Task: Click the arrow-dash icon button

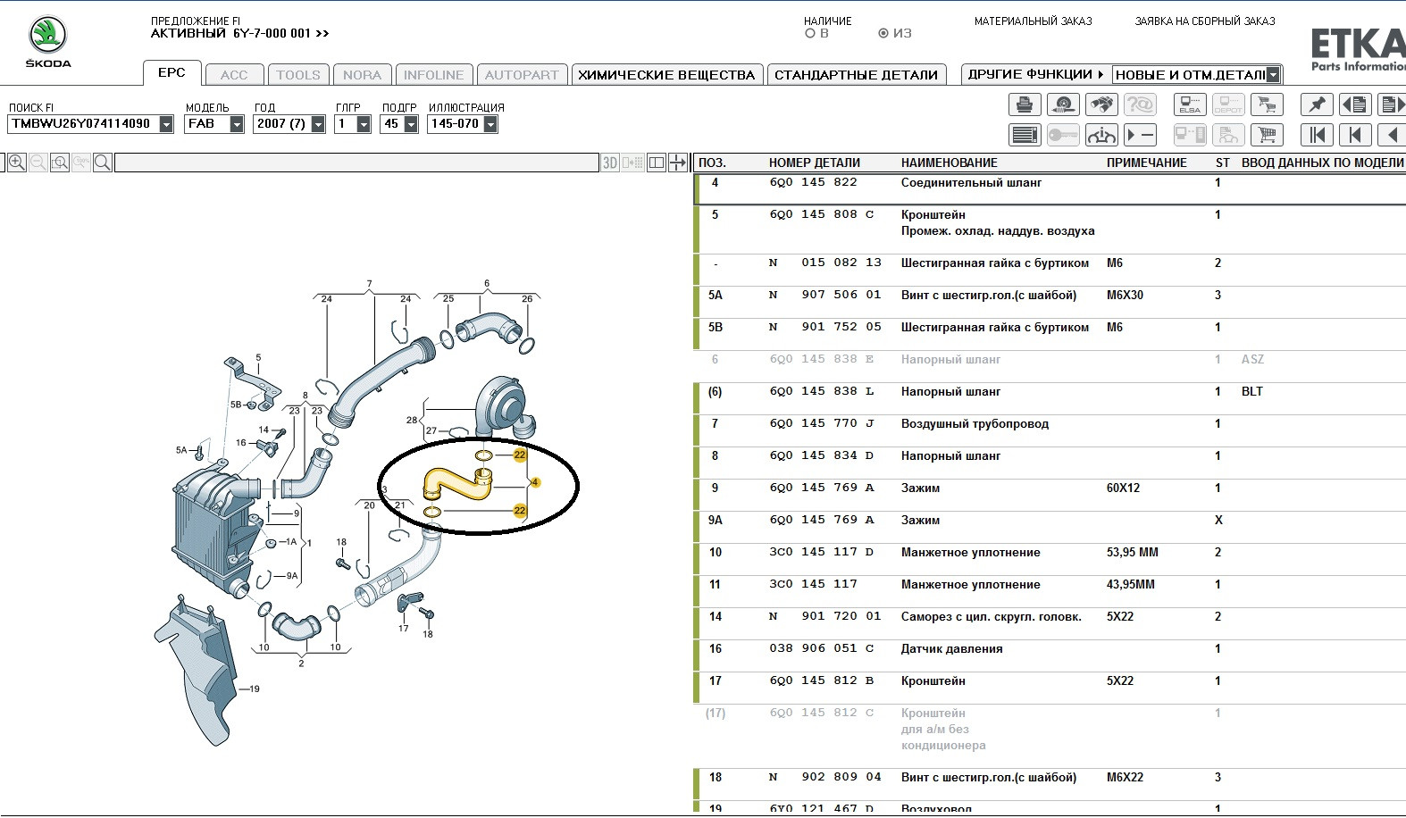Action: pos(1140,135)
